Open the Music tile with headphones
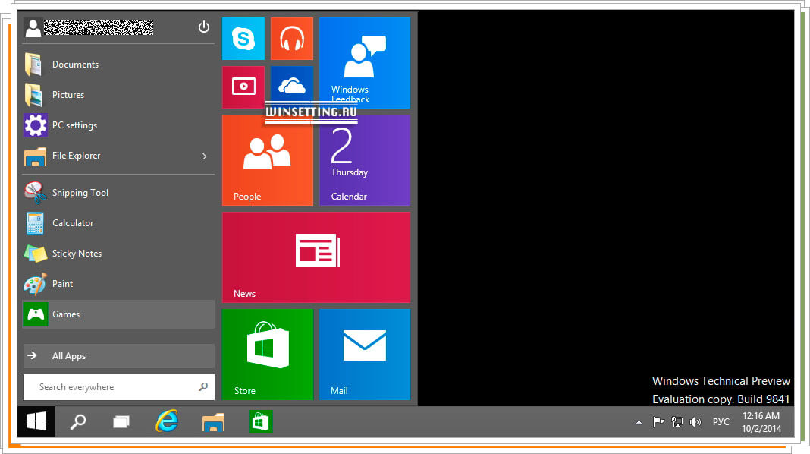This screenshot has width=810, height=454. pos(291,38)
